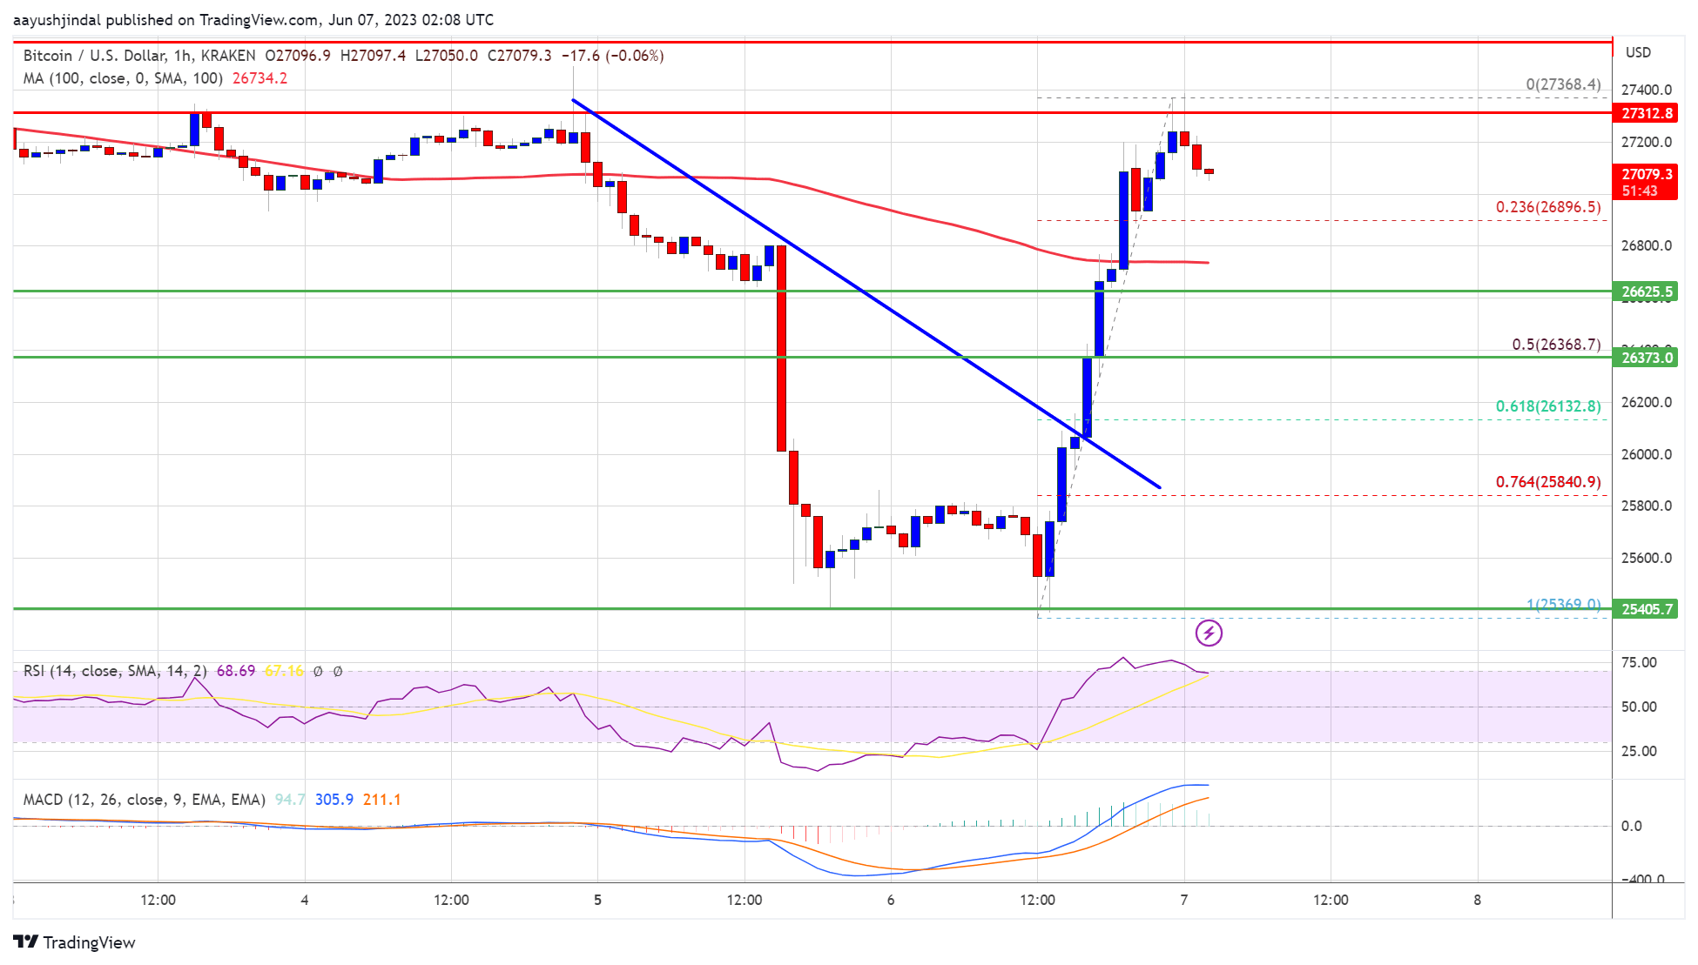
Task: Click the published-on TradingView.com header text
Action: click(253, 20)
